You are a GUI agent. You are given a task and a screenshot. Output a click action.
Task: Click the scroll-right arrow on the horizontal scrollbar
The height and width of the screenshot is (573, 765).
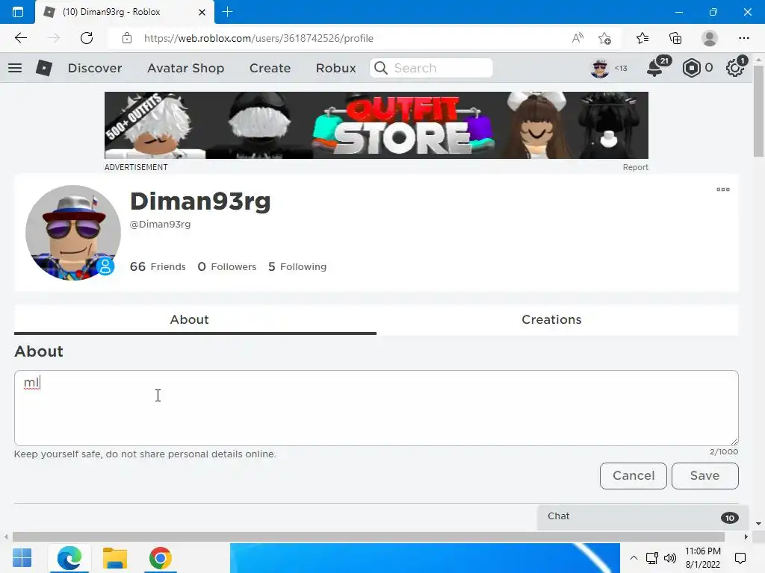[x=746, y=537]
